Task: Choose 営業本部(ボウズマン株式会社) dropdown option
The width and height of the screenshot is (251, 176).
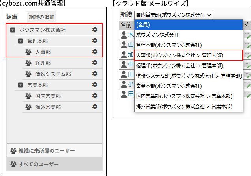Action: pos(189,86)
